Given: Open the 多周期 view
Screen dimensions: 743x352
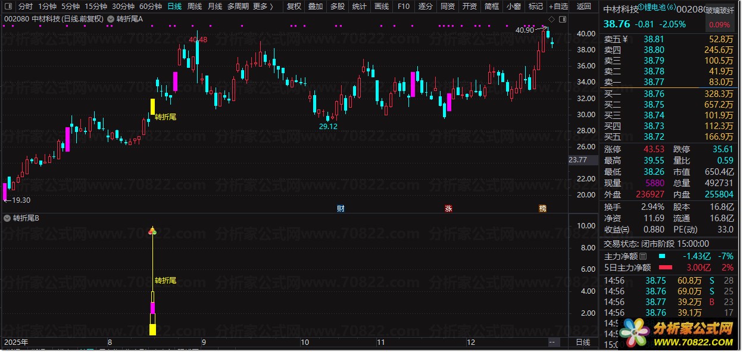Looking at the screenshot, I should (x=238, y=7).
